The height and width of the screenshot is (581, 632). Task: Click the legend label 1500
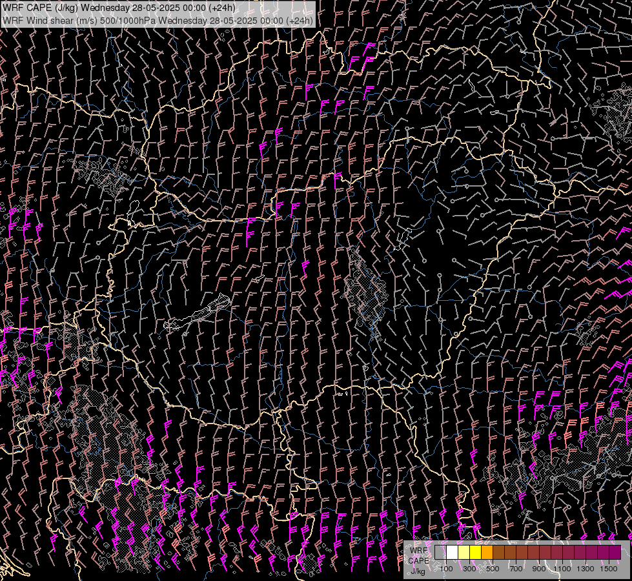pos(609,569)
